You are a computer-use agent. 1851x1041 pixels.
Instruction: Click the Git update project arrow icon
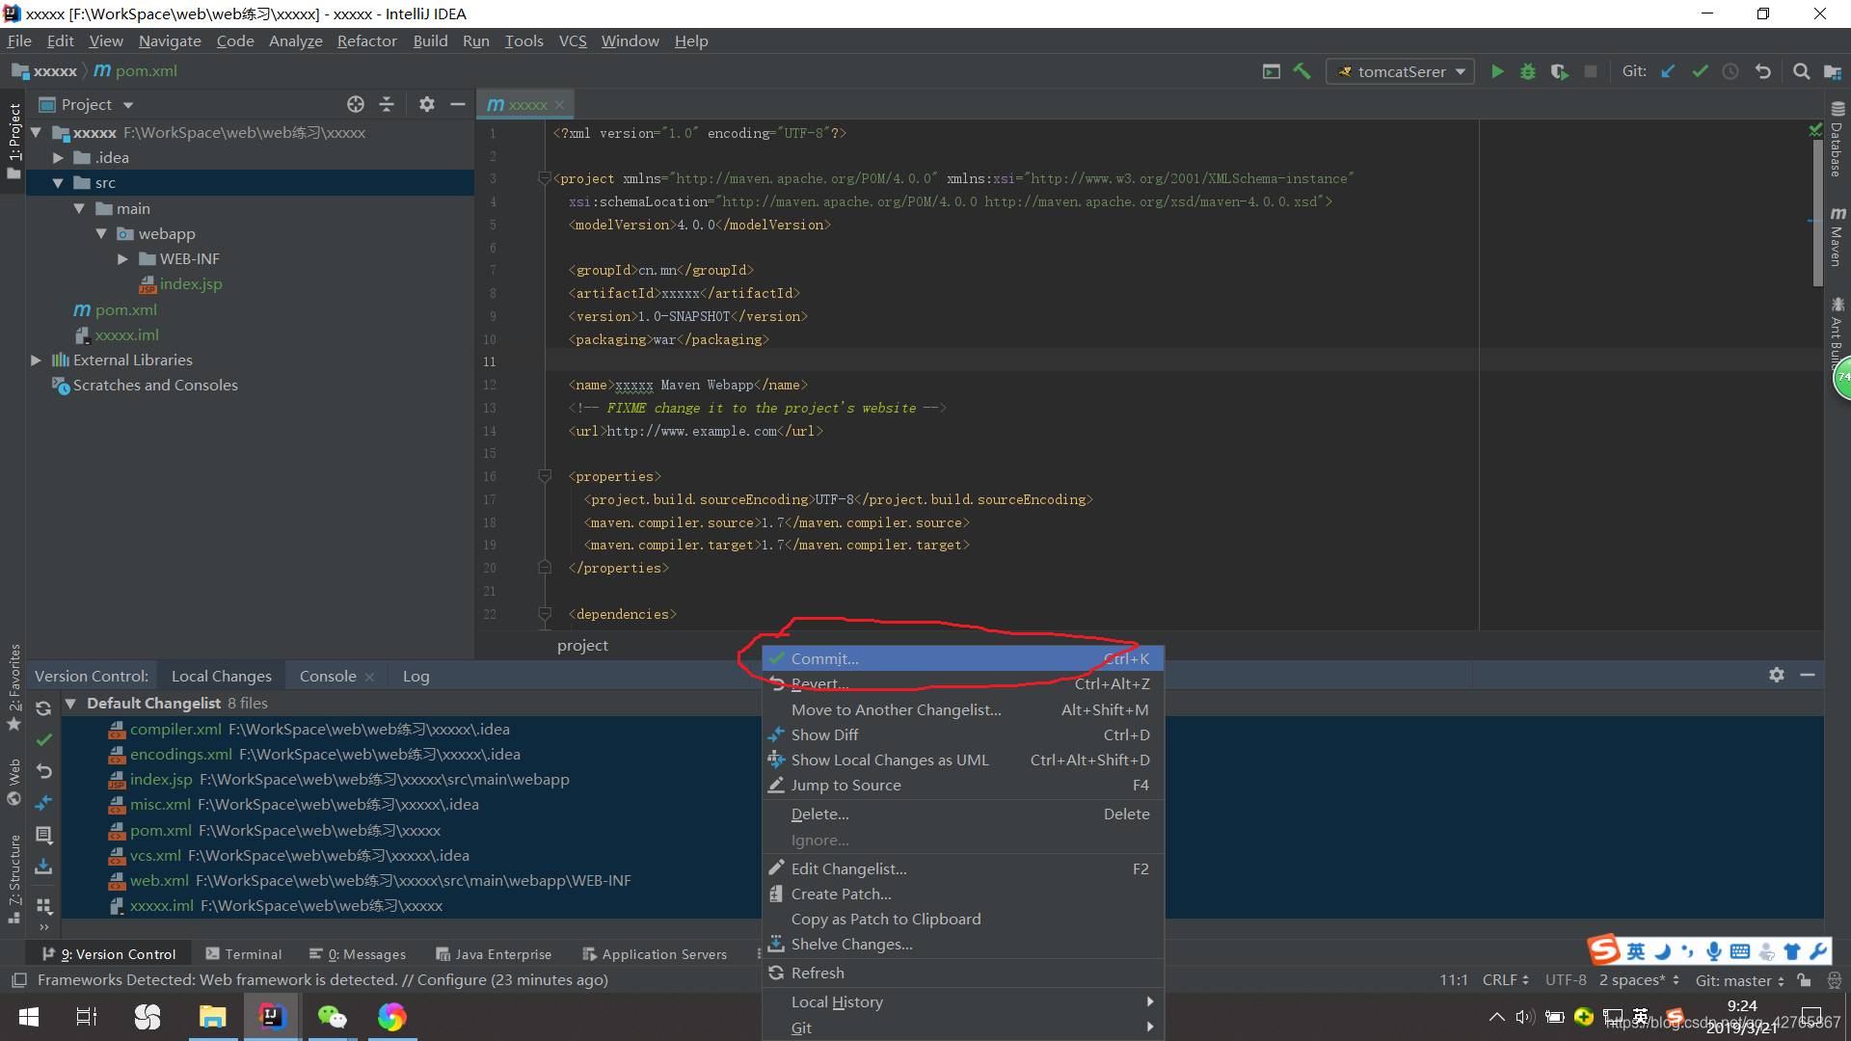pyautogui.click(x=1668, y=71)
